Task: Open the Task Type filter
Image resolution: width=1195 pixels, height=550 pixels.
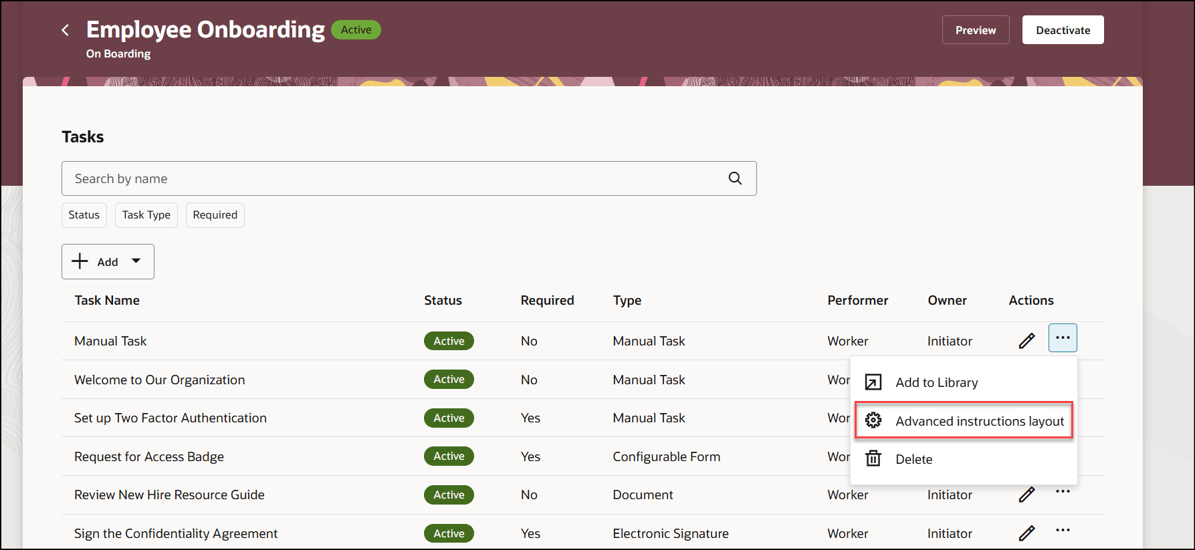Action: click(146, 215)
